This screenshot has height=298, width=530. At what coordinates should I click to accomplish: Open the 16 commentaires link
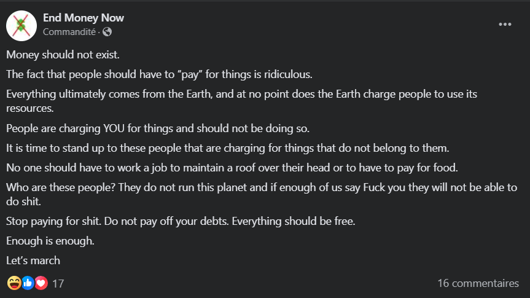(478, 283)
